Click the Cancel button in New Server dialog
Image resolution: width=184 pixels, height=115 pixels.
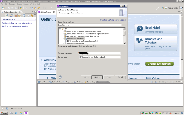coord(120,77)
